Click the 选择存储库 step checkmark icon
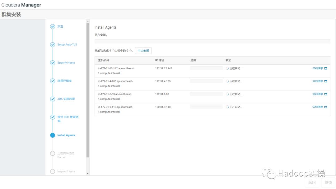This screenshot has height=189, width=336. coord(53,81)
